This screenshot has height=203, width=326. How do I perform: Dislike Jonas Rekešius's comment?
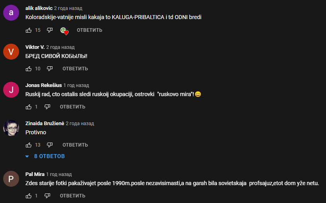pos(47,107)
